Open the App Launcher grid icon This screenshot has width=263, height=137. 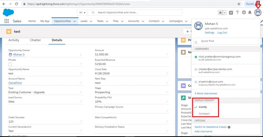pos(6,21)
